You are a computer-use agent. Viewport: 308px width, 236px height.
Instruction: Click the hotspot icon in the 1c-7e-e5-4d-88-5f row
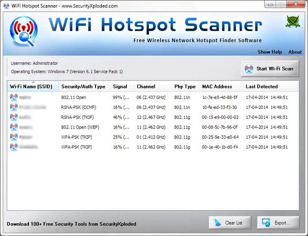pyautogui.click(x=14, y=97)
